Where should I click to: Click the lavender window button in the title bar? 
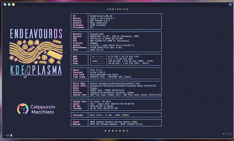(x=5, y=4)
